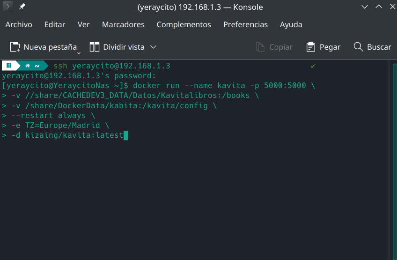Open search with the Buscar magnifier
The width and height of the screenshot is (397, 260).
[359, 47]
